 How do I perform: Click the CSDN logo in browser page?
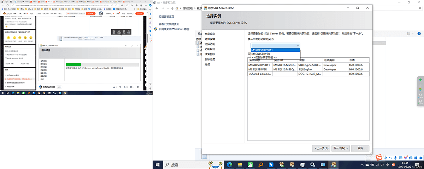pyautogui.click(x=7, y=13)
